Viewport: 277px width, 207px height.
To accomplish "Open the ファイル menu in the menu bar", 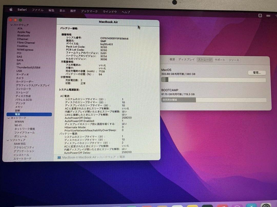I will tap(37, 10).
